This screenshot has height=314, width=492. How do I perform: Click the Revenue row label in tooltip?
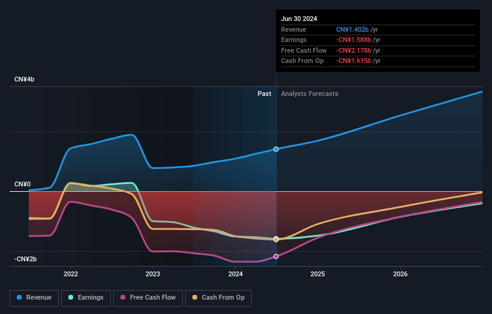point(294,29)
